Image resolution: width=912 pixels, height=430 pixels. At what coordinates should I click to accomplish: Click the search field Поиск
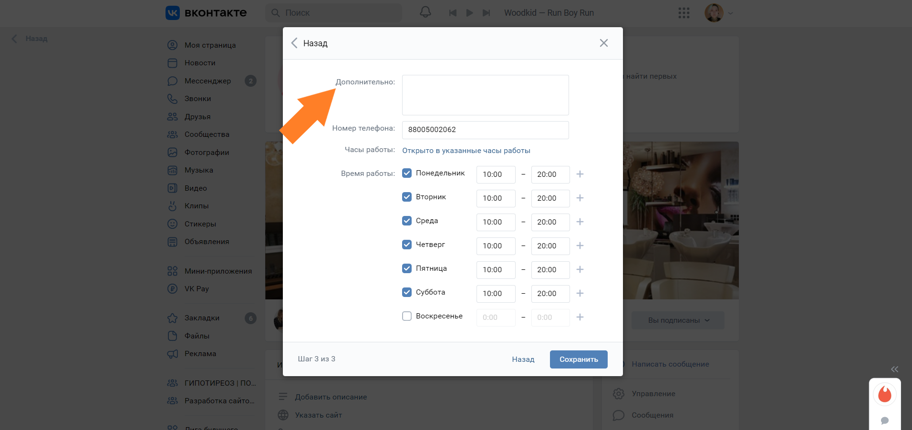click(x=333, y=13)
